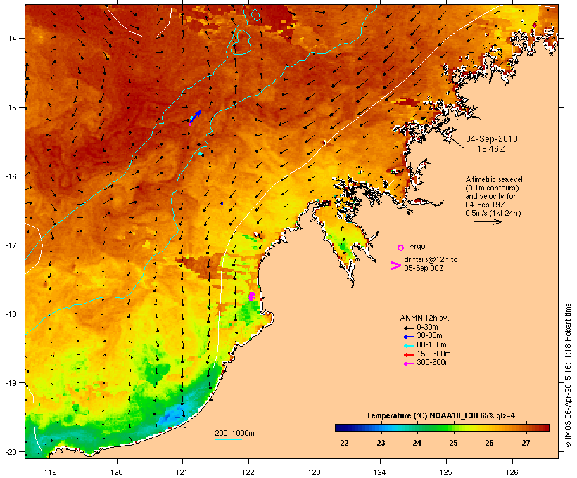Click the color bar tick label 25
577x478 pixels.
[x=453, y=443]
